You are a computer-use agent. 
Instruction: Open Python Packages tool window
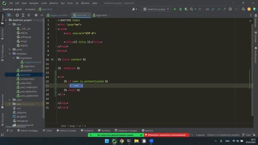click(27, 130)
